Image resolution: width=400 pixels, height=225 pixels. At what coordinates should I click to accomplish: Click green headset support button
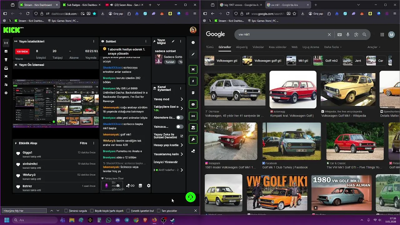pos(191,197)
